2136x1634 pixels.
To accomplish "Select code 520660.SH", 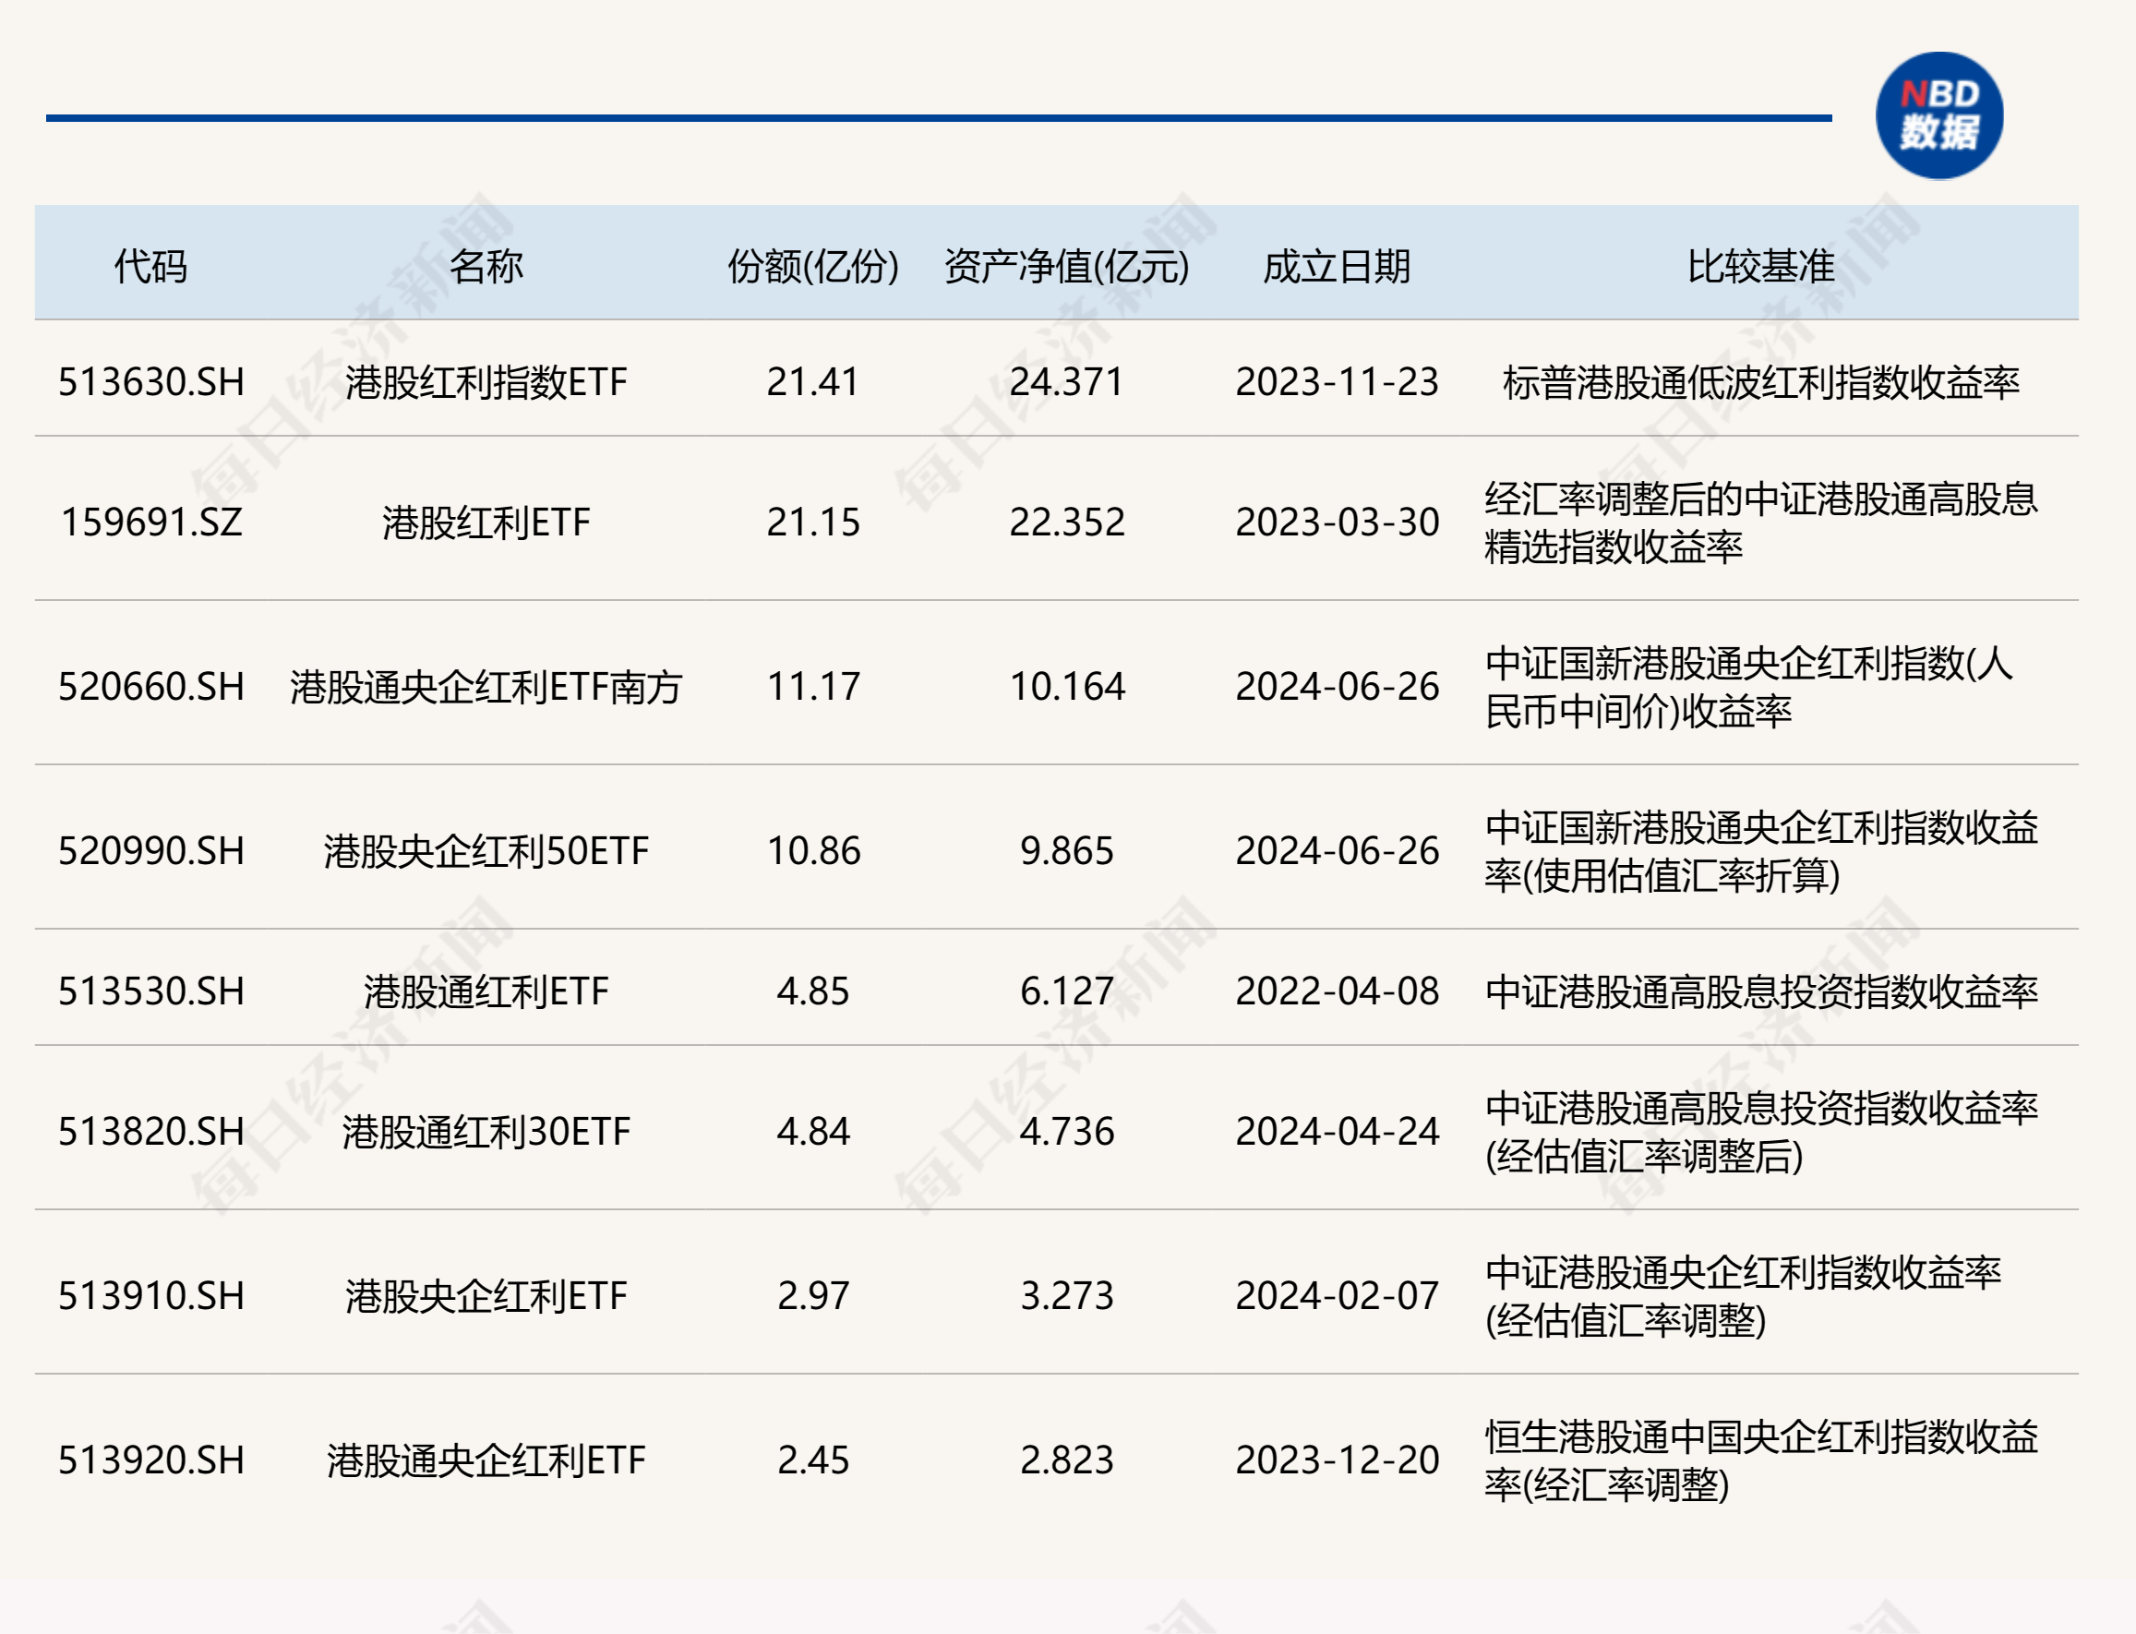I will click(150, 687).
